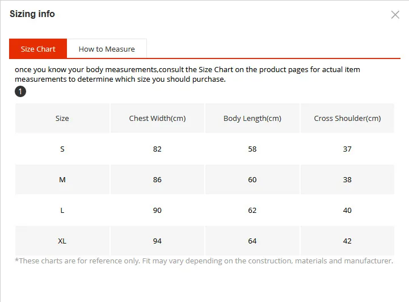
Task: Click the number 1 circle badge
Action: point(20,91)
